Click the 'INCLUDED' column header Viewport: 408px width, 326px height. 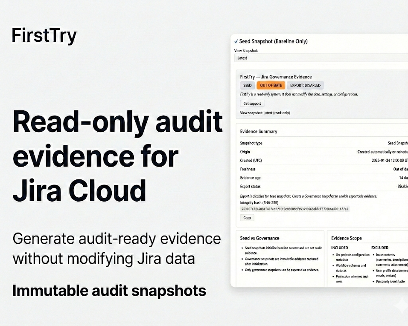point(340,248)
